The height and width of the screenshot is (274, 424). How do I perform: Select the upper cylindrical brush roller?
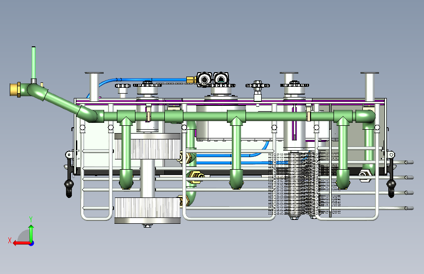[147, 146]
